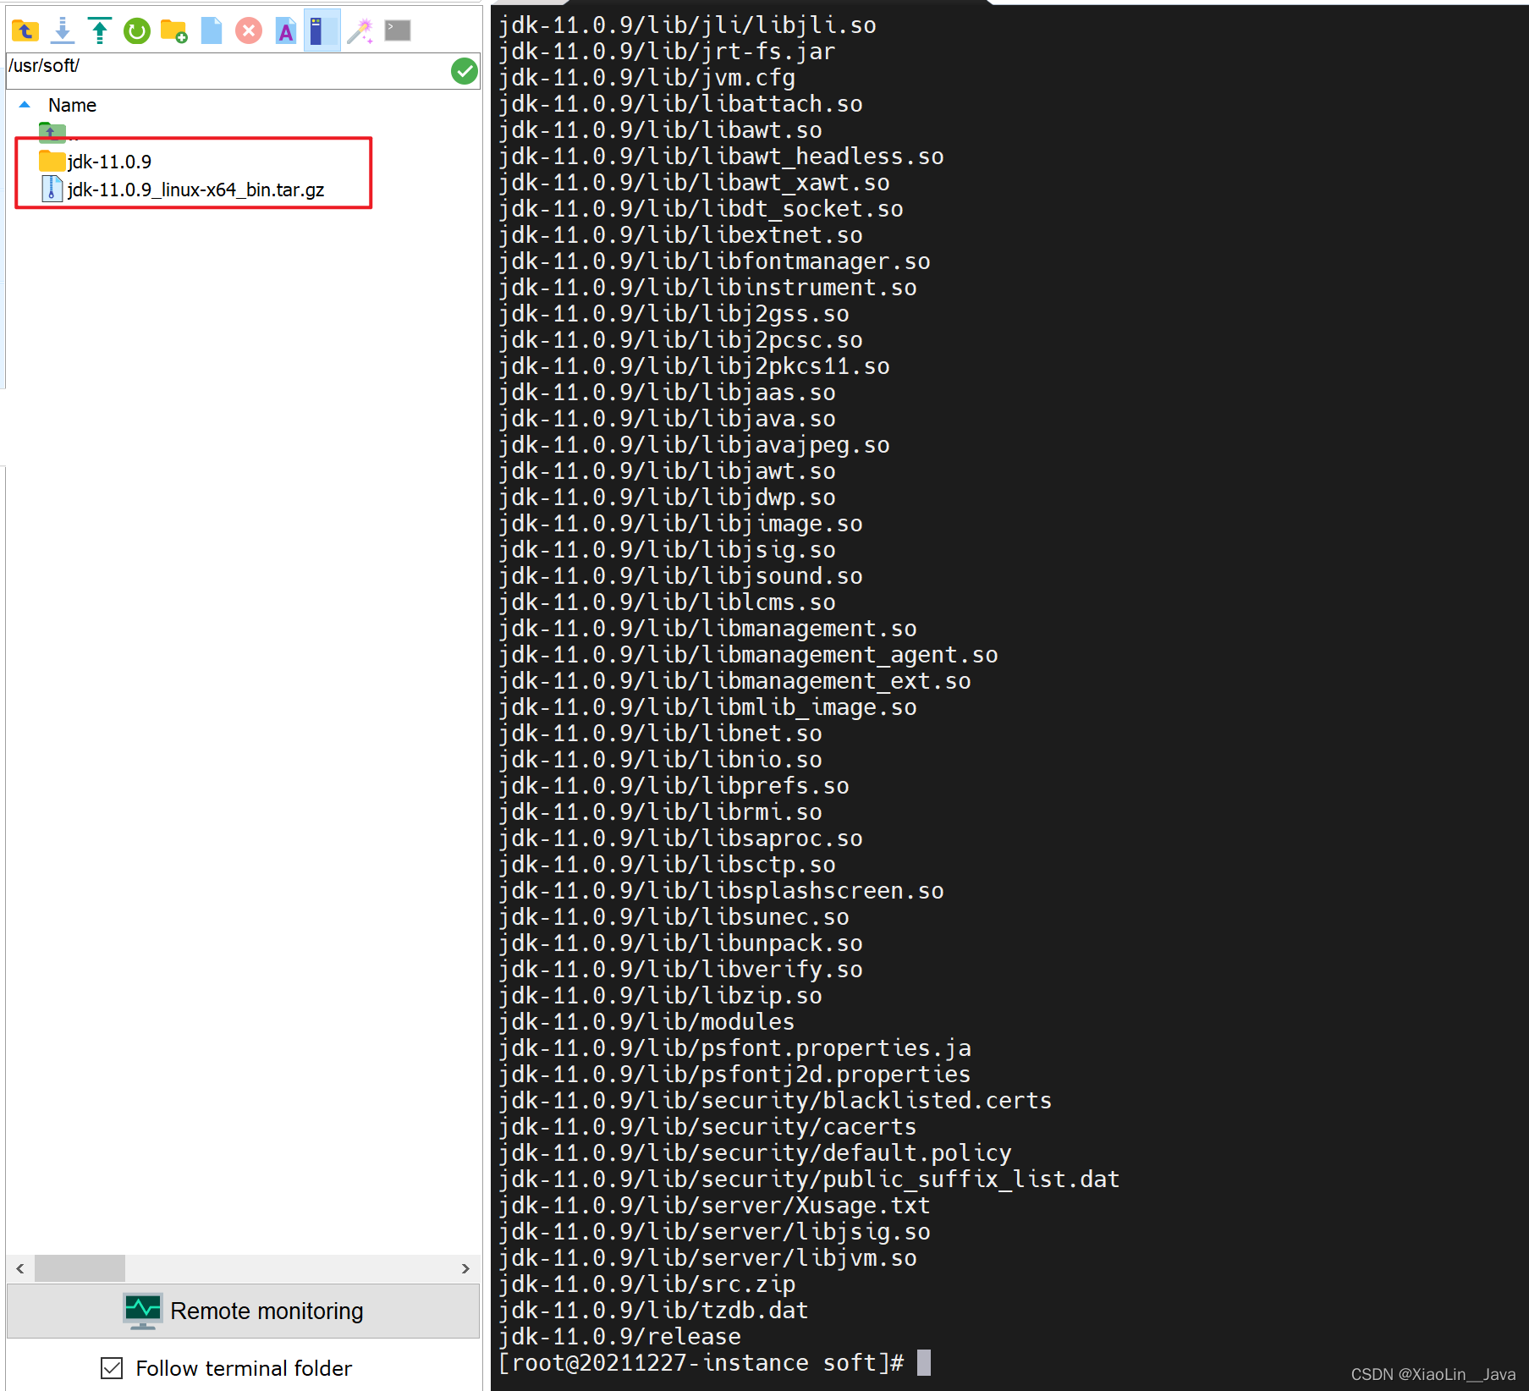Click the terminal line 'jdk-11.0.9/lib/security/cacerts'
The image size is (1529, 1391).
707,1126
